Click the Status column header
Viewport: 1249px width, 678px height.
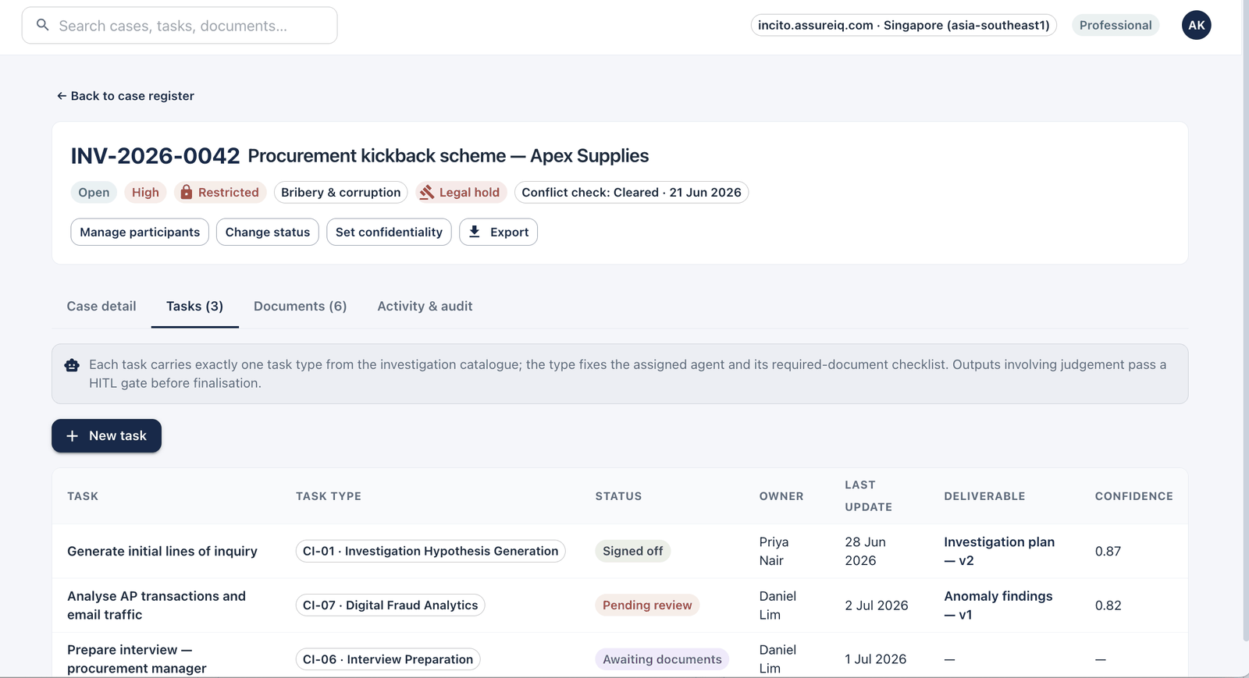[618, 496]
